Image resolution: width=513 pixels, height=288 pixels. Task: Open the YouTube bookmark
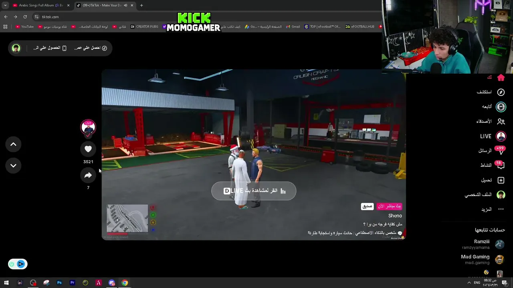[24, 27]
